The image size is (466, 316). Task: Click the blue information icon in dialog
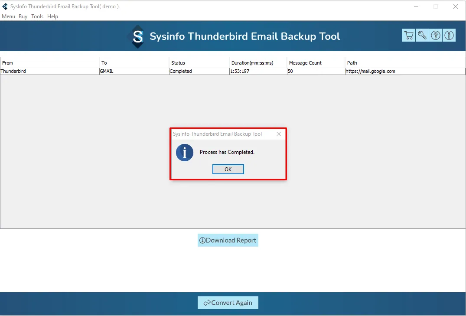point(185,153)
